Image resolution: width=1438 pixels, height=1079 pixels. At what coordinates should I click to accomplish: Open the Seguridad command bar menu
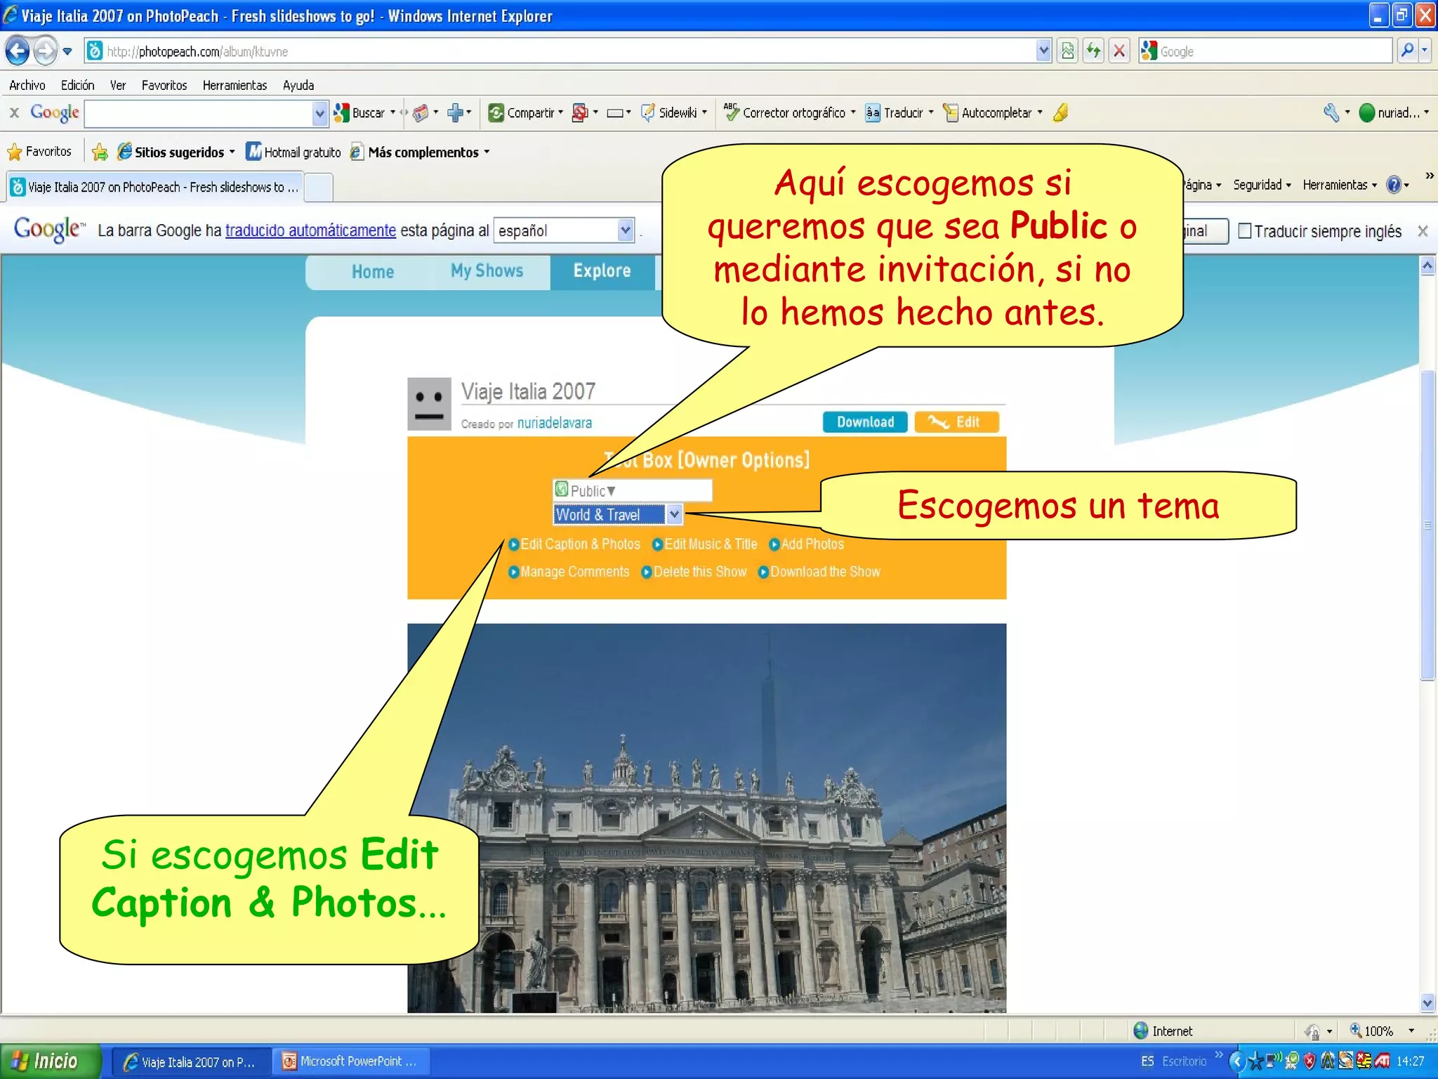1262,185
